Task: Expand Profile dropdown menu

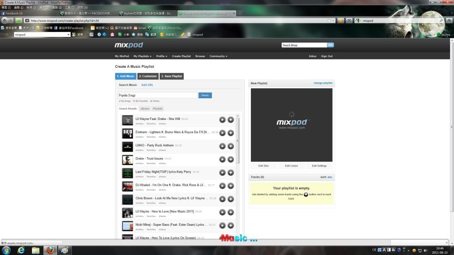Action: coord(161,56)
